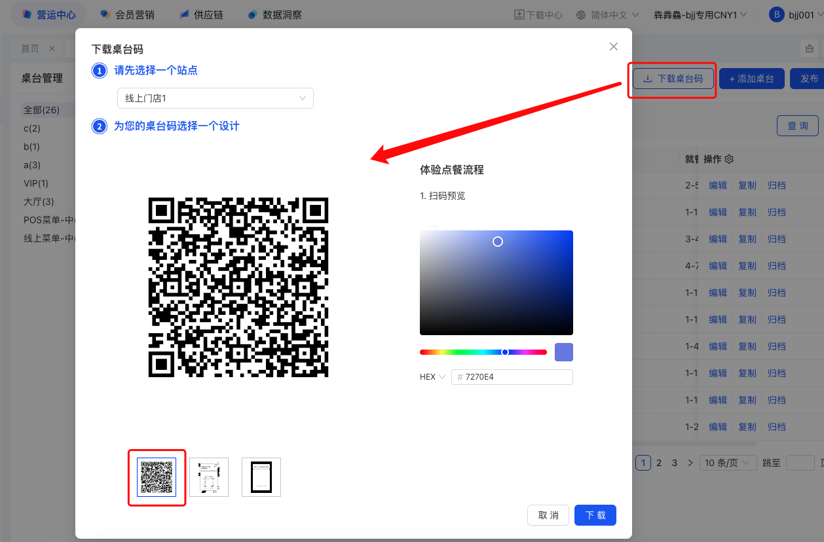The height and width of the screenshot is (542, 824).
Task: Click 归档 in the 1-2 row
Action: (x=777, y=427)
